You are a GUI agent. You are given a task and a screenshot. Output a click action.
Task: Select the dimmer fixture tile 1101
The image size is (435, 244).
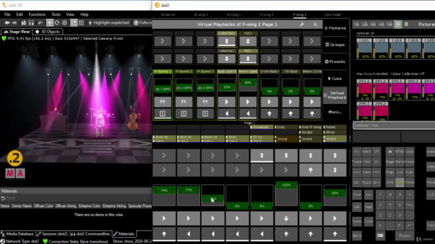[x=364, y=49]
